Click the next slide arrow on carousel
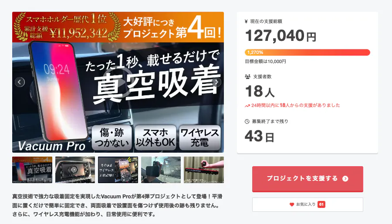Viewport: 392px width, 224px height. pos(216,82)
